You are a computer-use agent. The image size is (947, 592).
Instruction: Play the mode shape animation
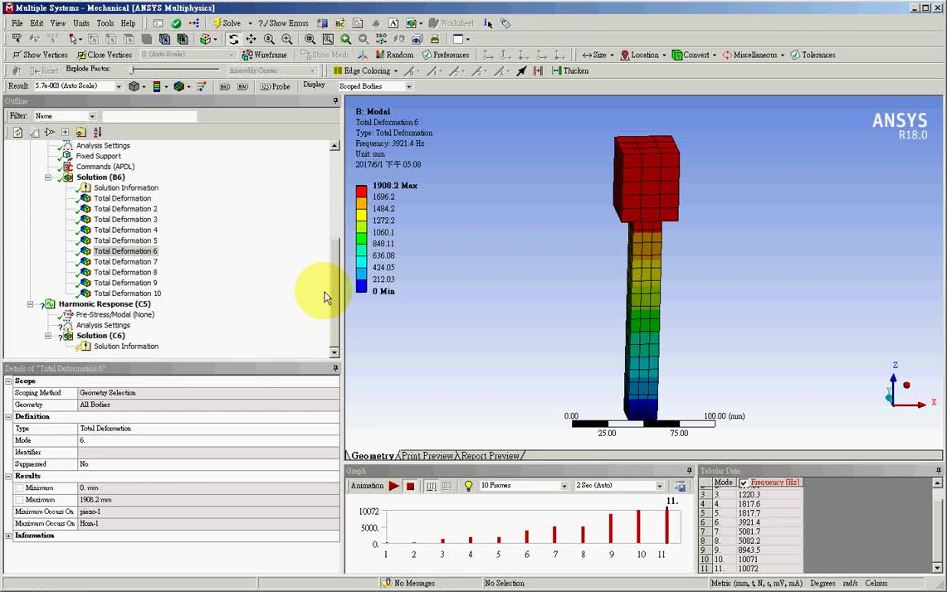(x=393, y=486)
